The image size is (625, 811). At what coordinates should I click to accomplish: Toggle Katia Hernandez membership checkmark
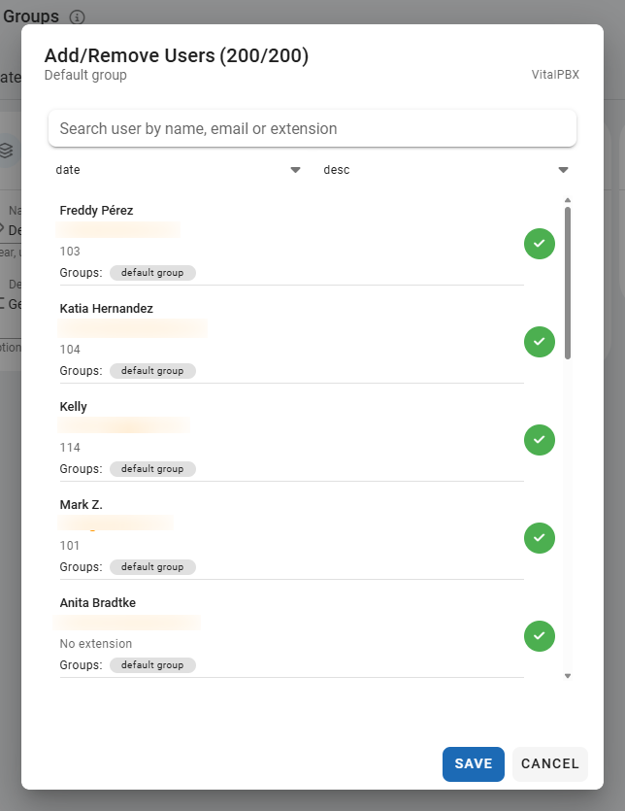click(x=539, y=342)
